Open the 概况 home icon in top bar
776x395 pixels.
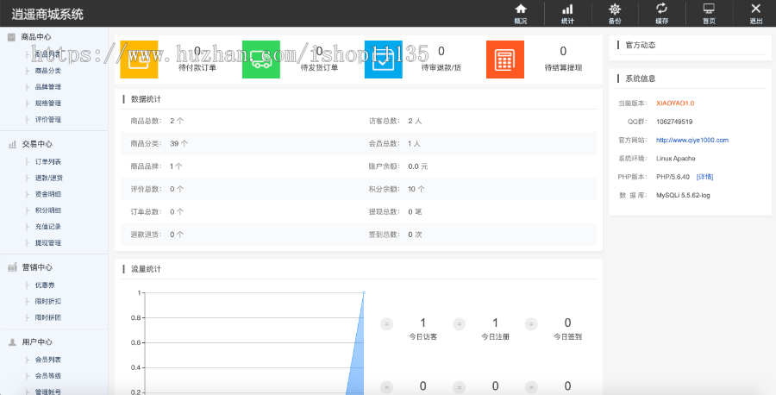coord(520,12)
